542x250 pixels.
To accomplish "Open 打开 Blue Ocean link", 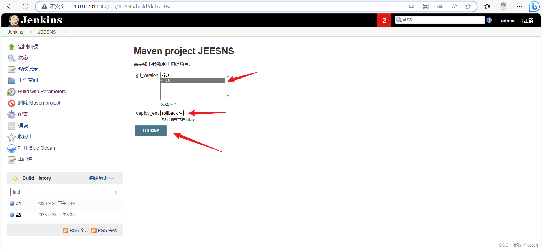I will tap(37, 148).
